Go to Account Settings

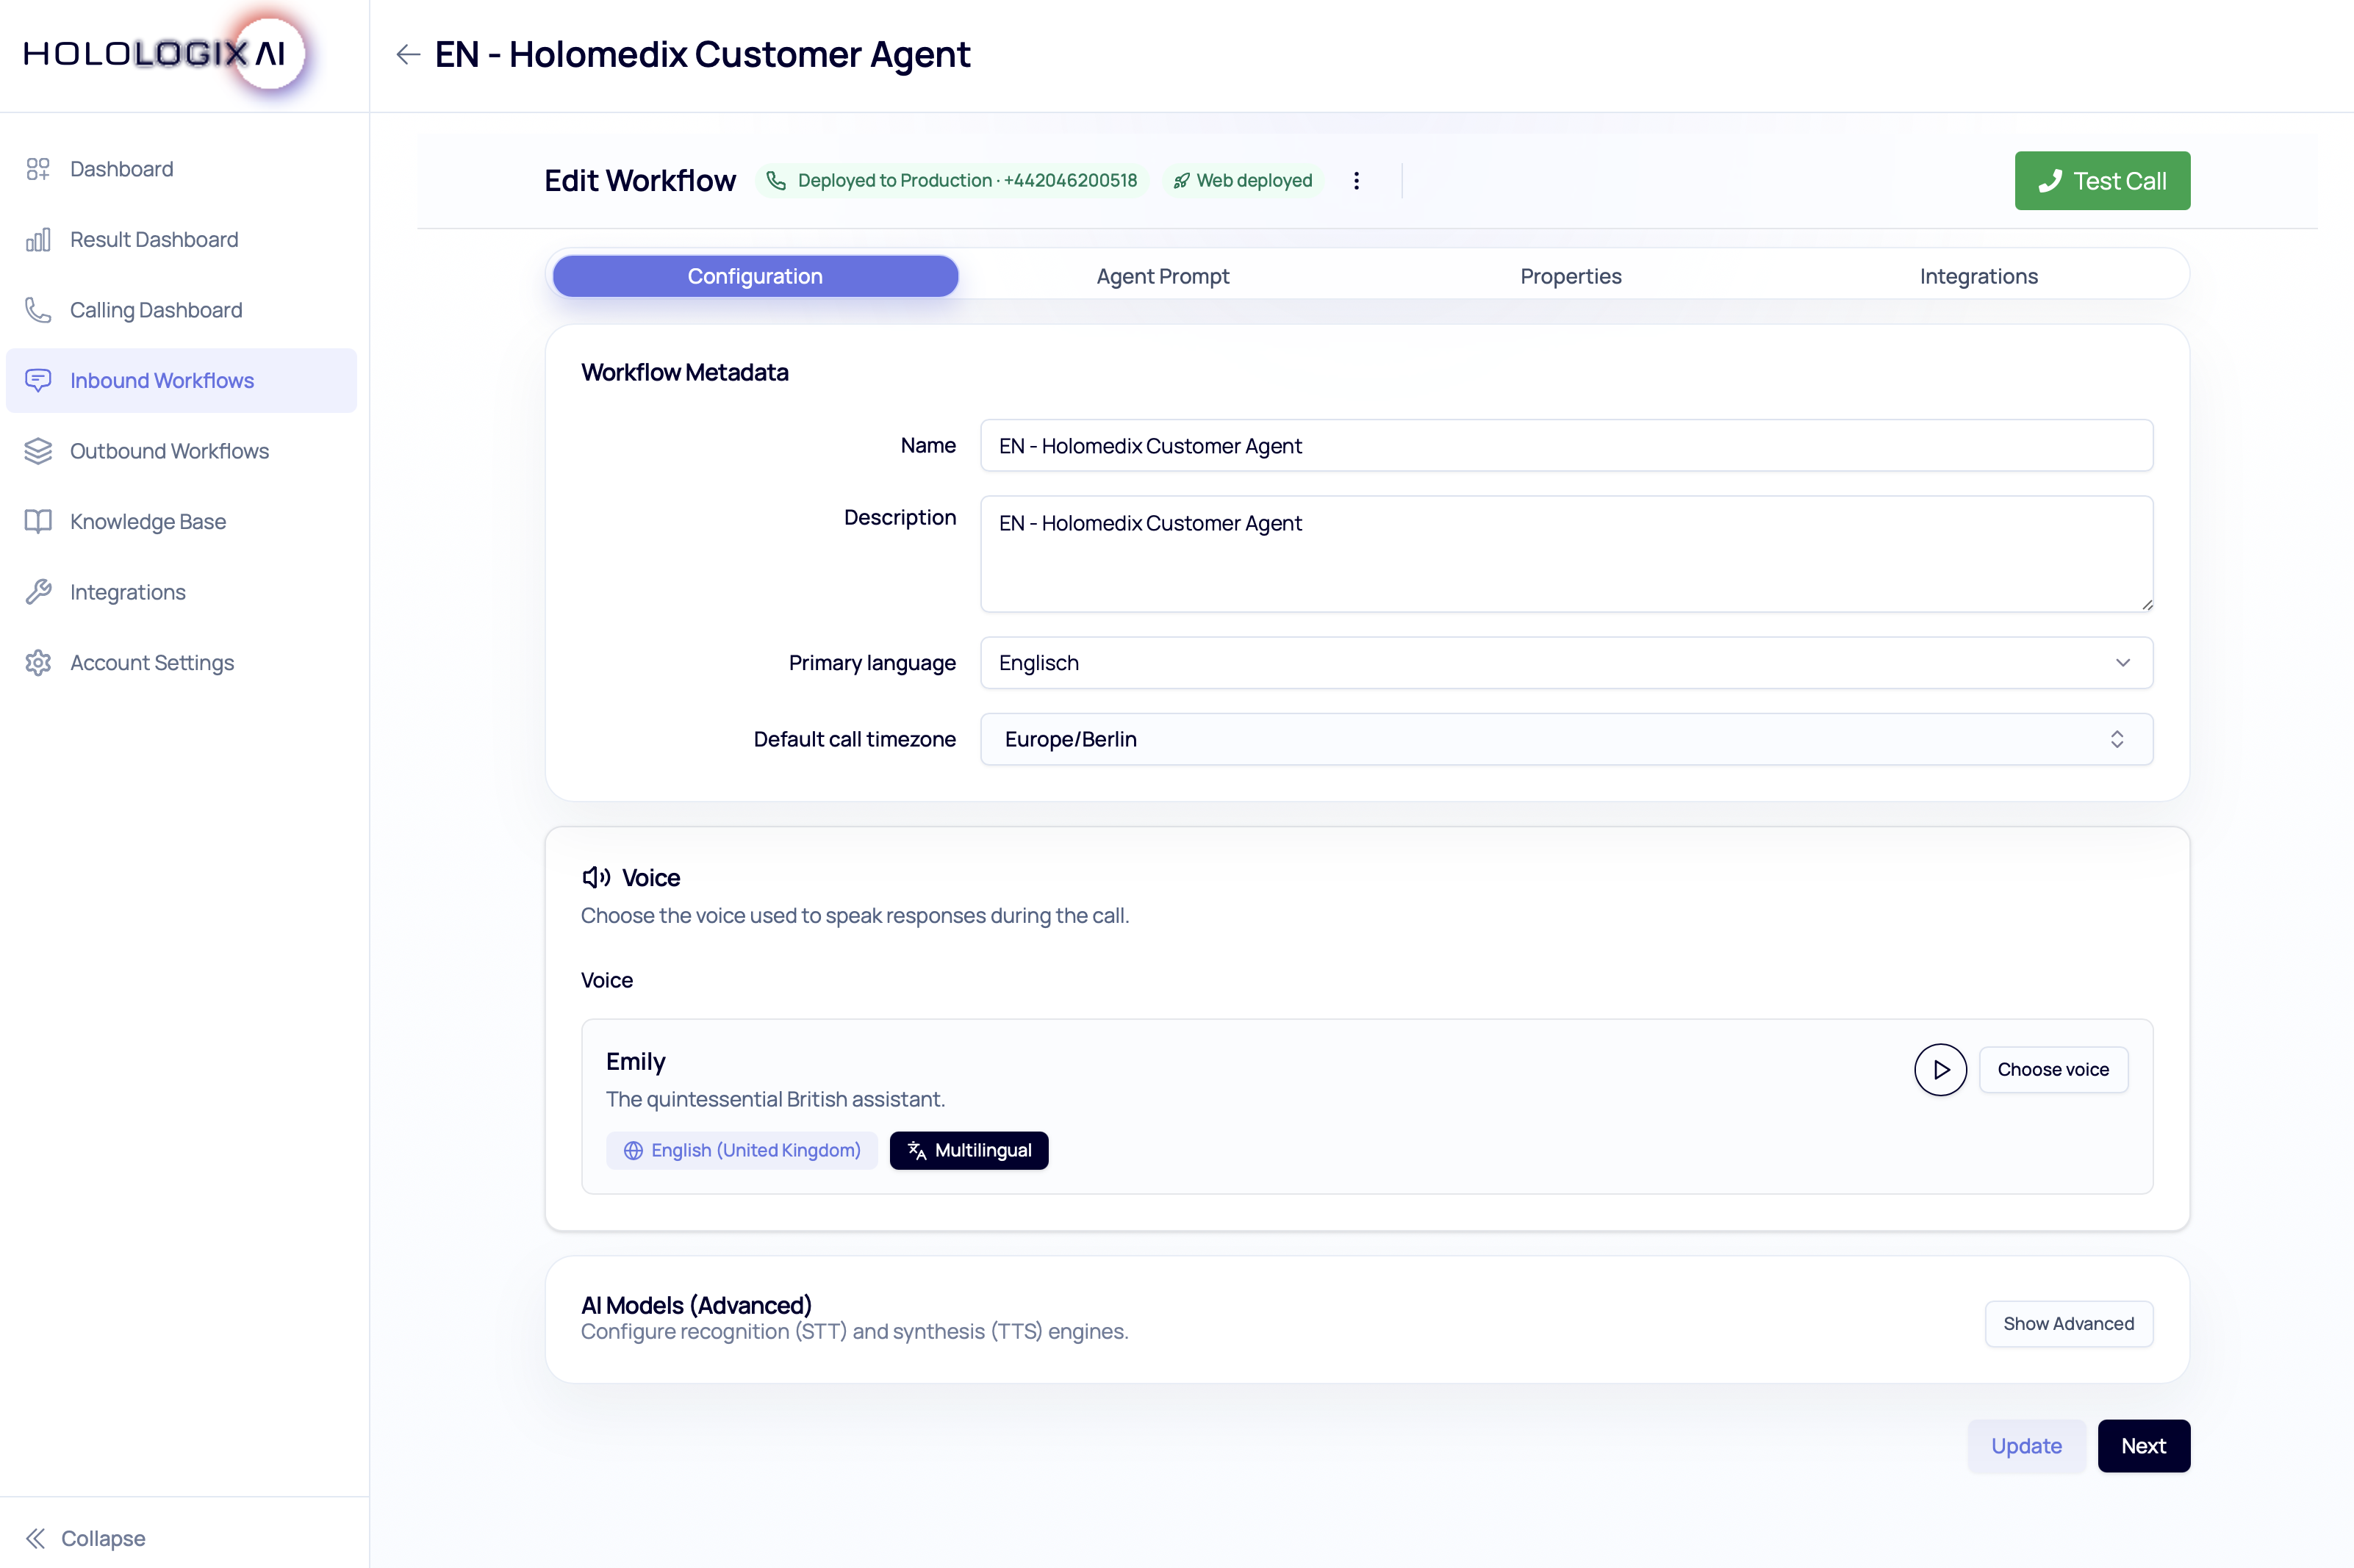(181, 663)
